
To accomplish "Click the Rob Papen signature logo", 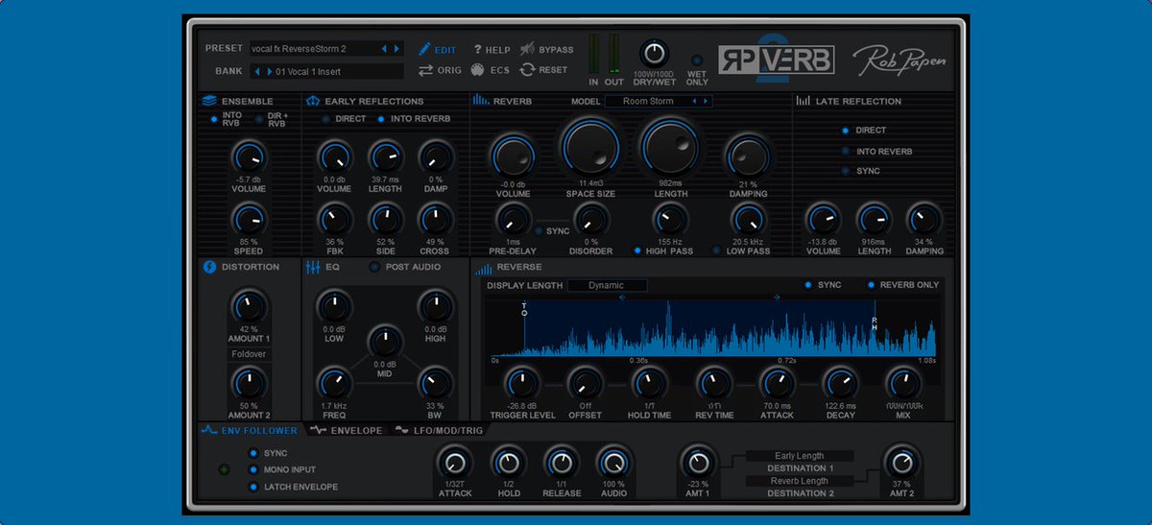I will (900, 60).
